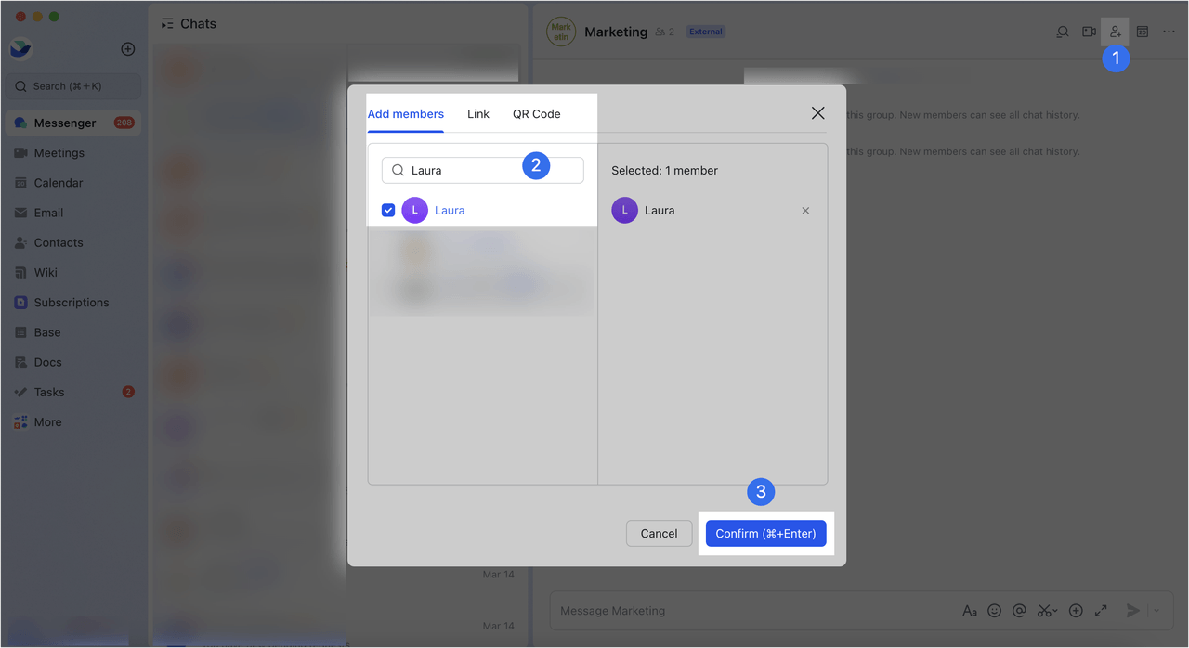Click the mention @ icon

(x=1019, y=611)
